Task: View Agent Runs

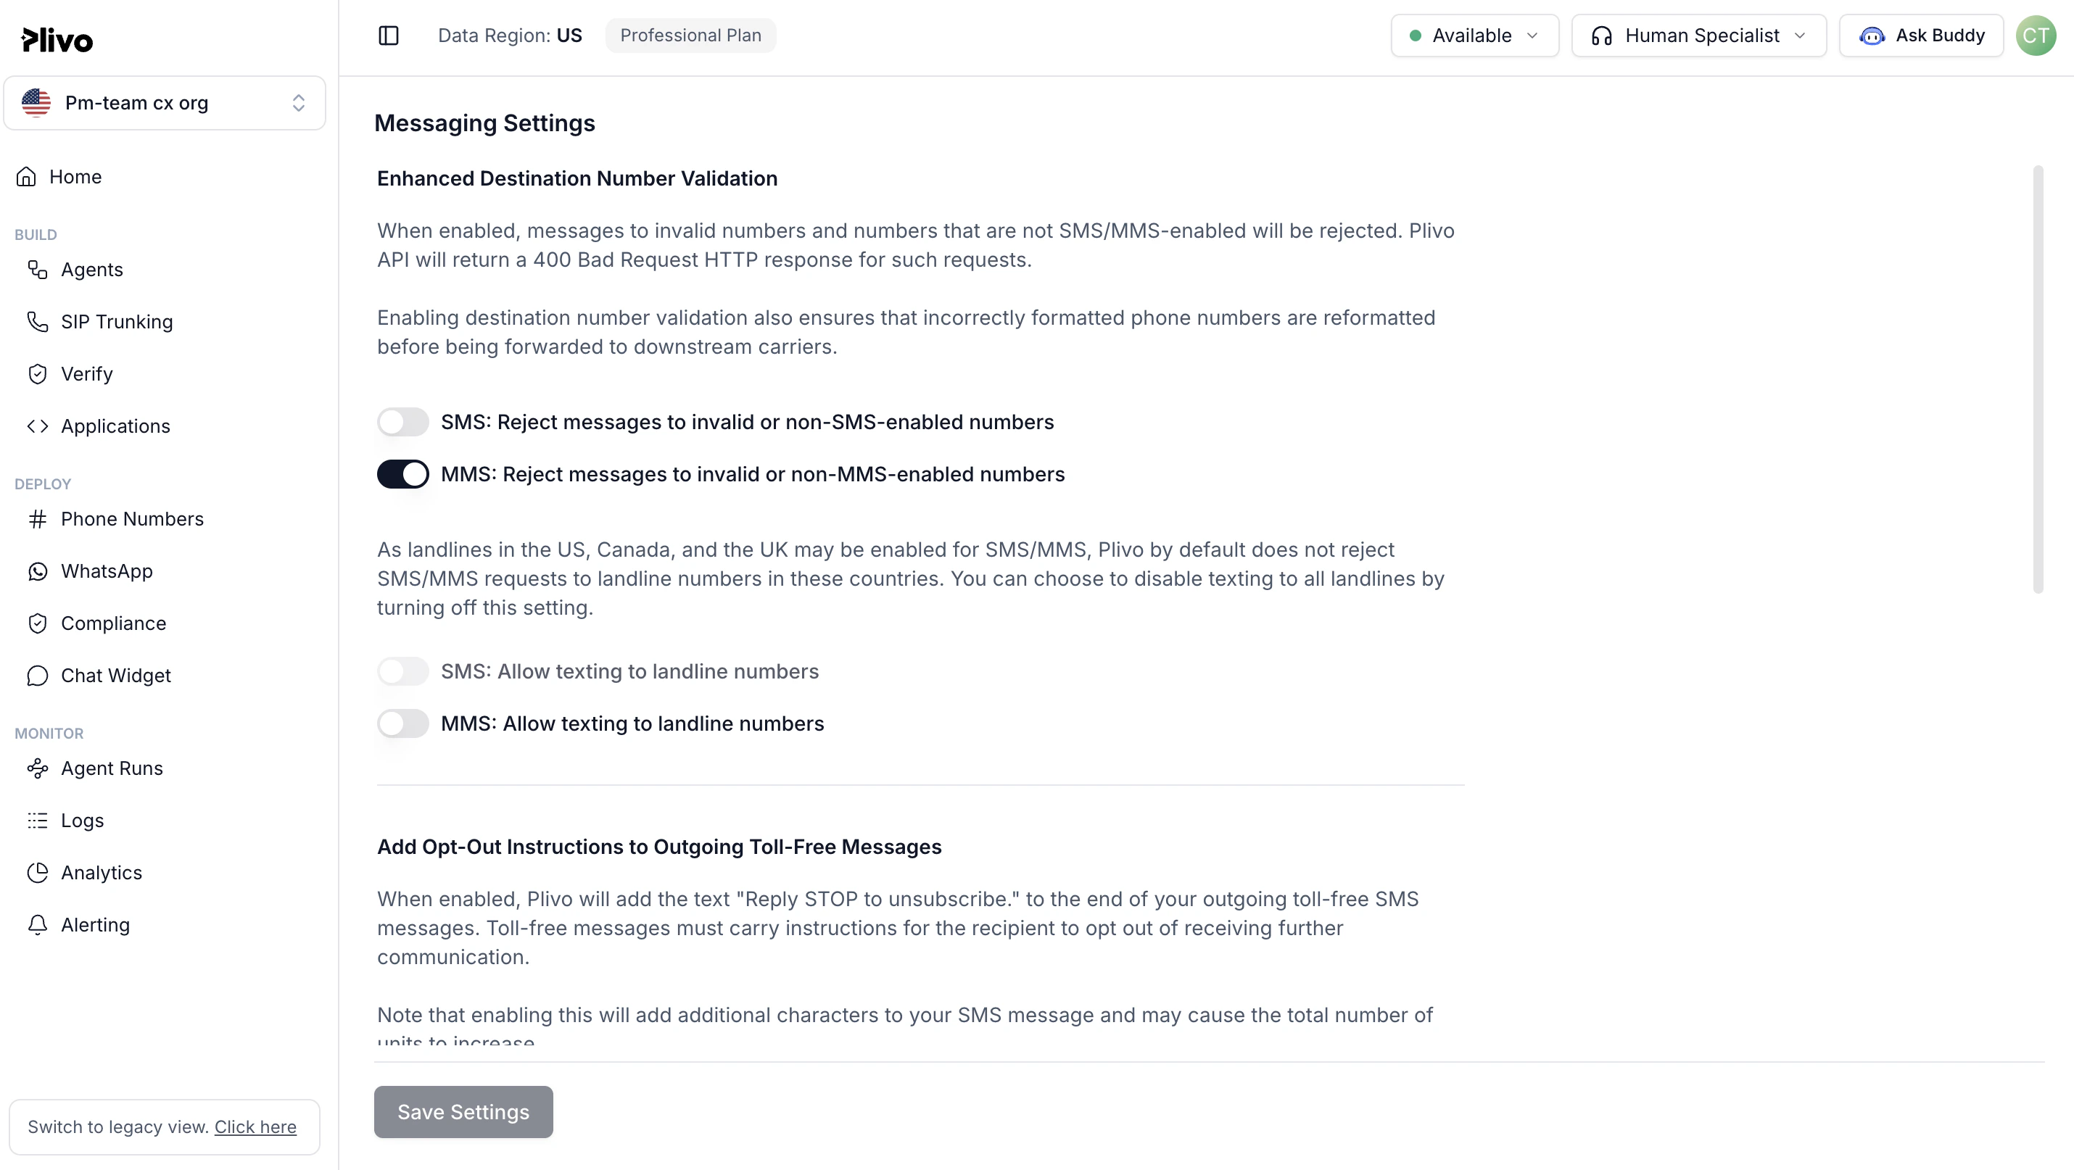Action: coord(112,768)
